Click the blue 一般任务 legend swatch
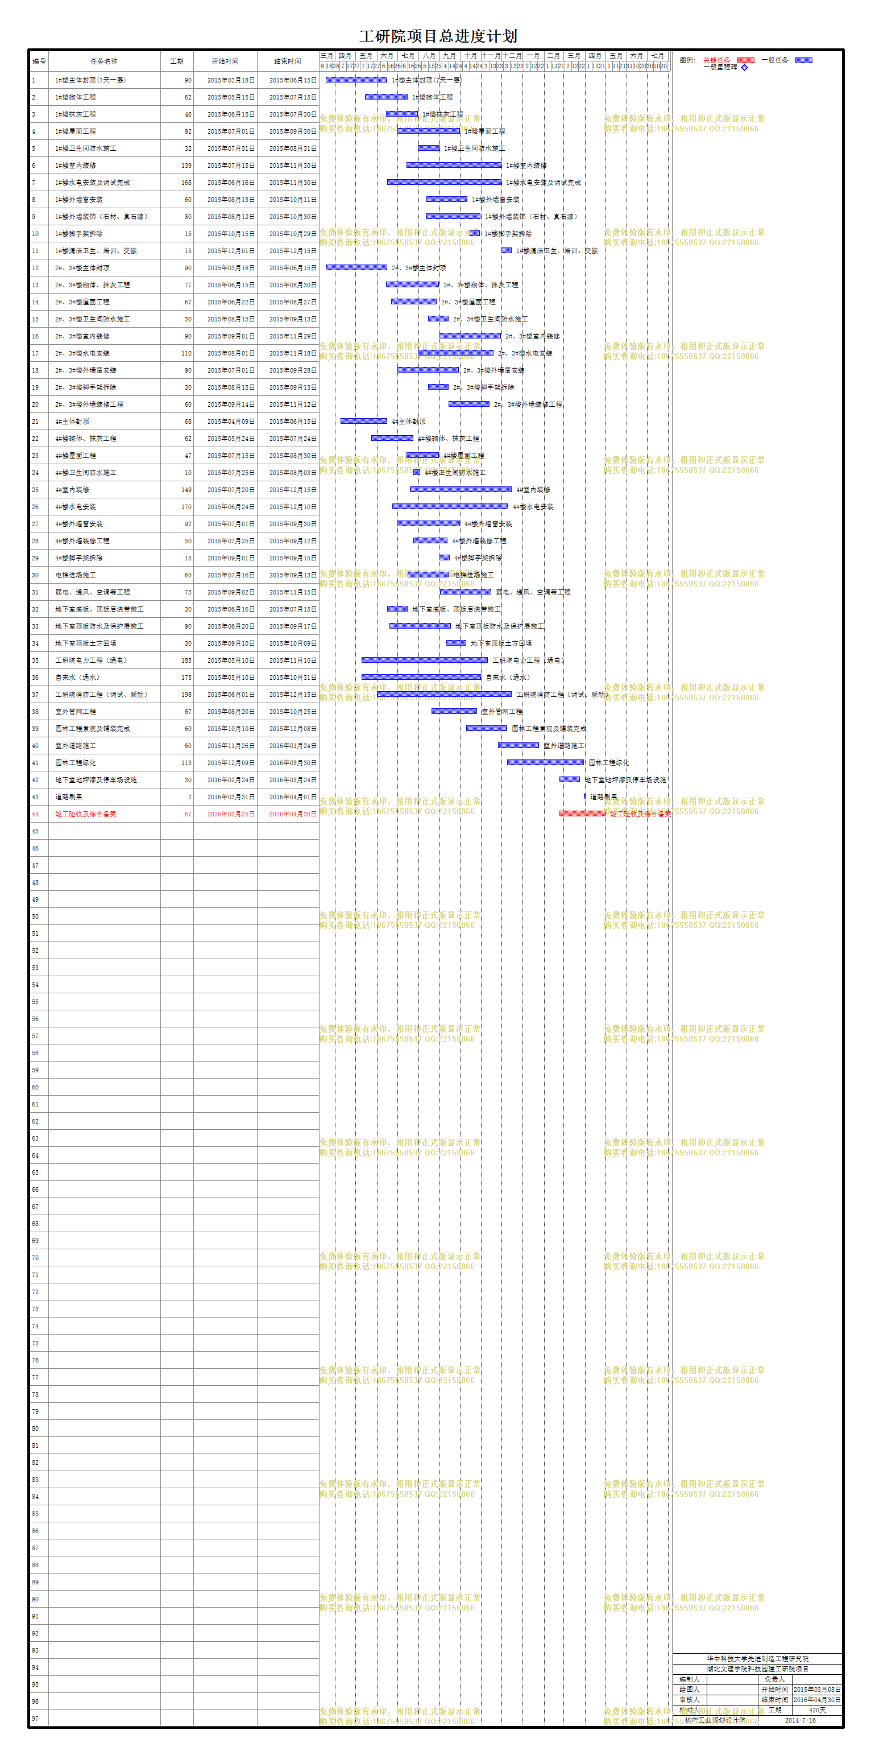This screenshot has width=871, height=1755. pos(803,60)
